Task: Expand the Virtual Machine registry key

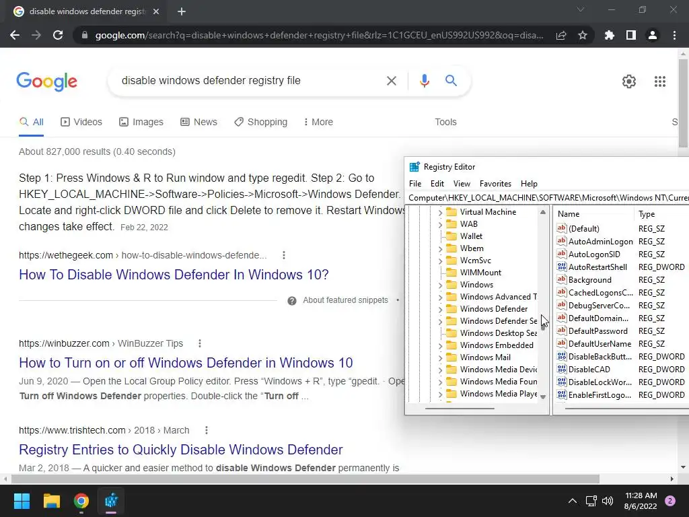Action: coord(440,212)
